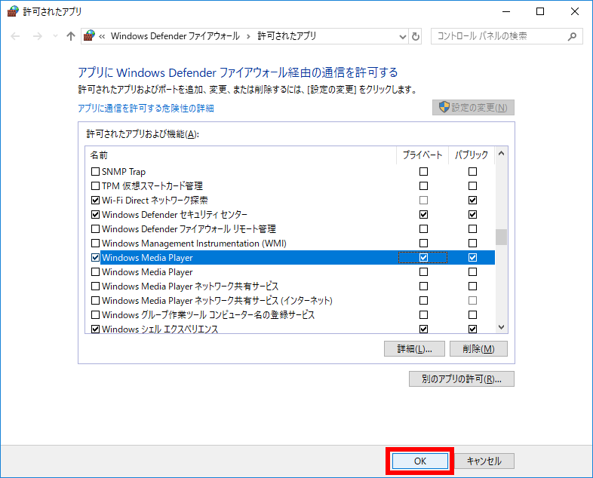Uncheck Windows Defender セキュリティ センター checkbox

pyautogui.click(x=96, y=215)
